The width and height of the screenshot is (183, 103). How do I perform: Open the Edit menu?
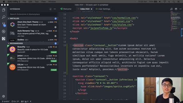click(x=30, y=1)
